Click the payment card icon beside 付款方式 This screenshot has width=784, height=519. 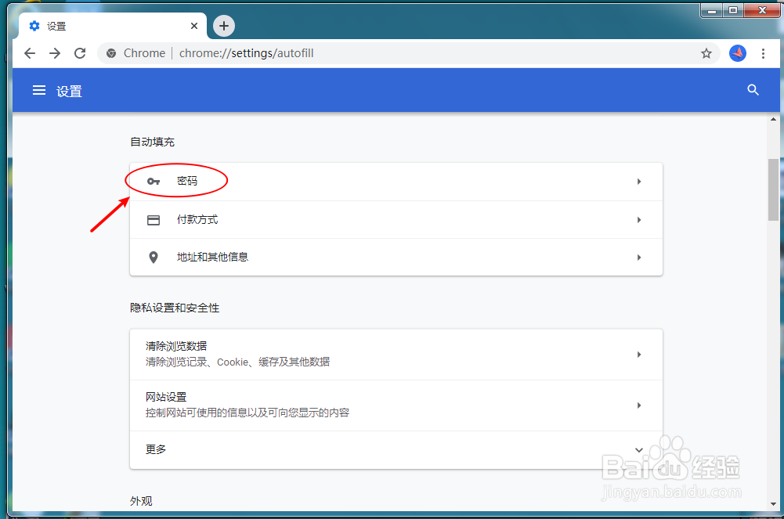[x=153, y=220]
